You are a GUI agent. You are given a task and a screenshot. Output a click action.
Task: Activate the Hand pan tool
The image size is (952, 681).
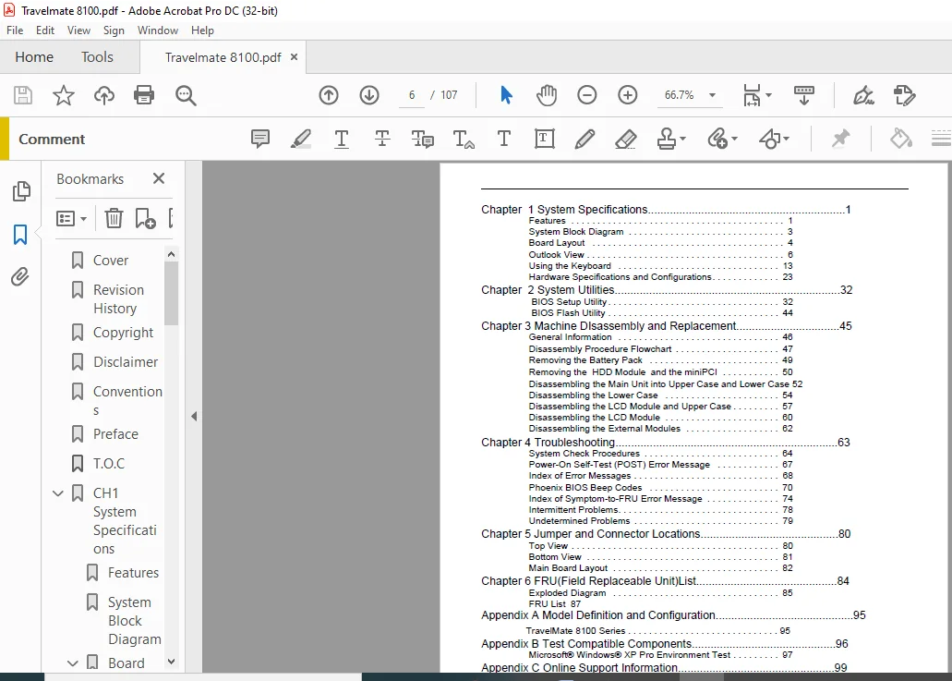click(x=547, y=95)
